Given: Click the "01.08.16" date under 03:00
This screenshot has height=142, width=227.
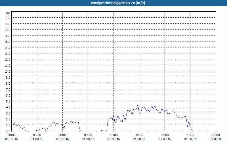Looking at the screenshot, I should point(37,139).
